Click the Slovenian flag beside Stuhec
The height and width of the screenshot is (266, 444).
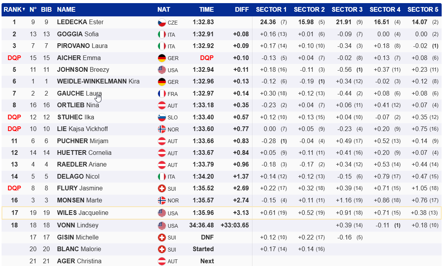tap(162, 117)
